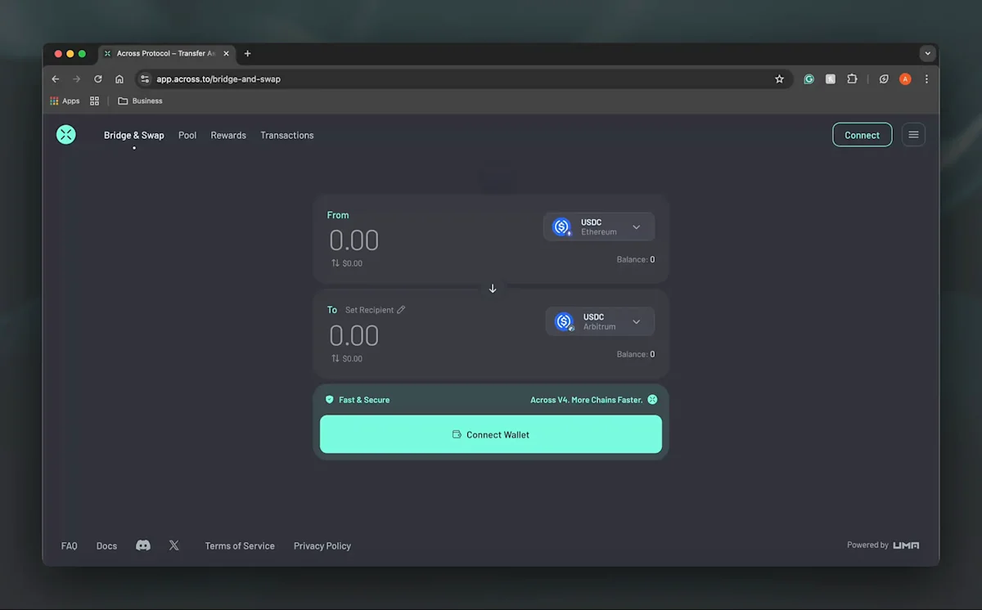
Task: Click the browser home icon
Action: coord(119,79)
